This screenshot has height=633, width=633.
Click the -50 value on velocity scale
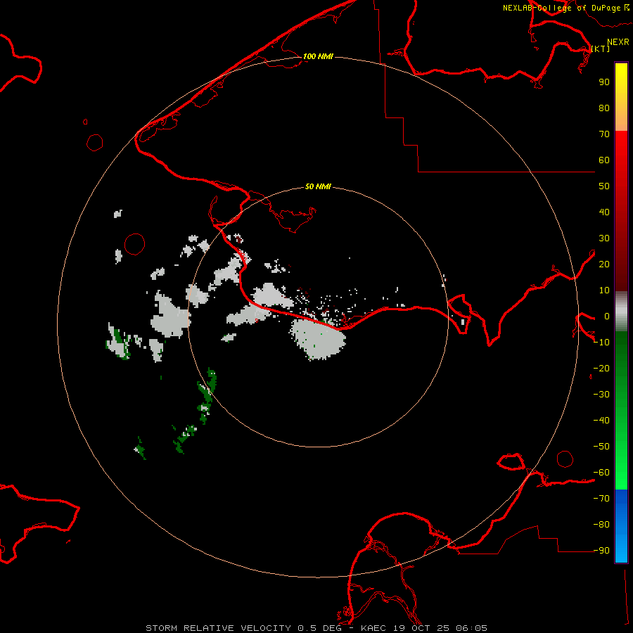click(x=601, y=447)
